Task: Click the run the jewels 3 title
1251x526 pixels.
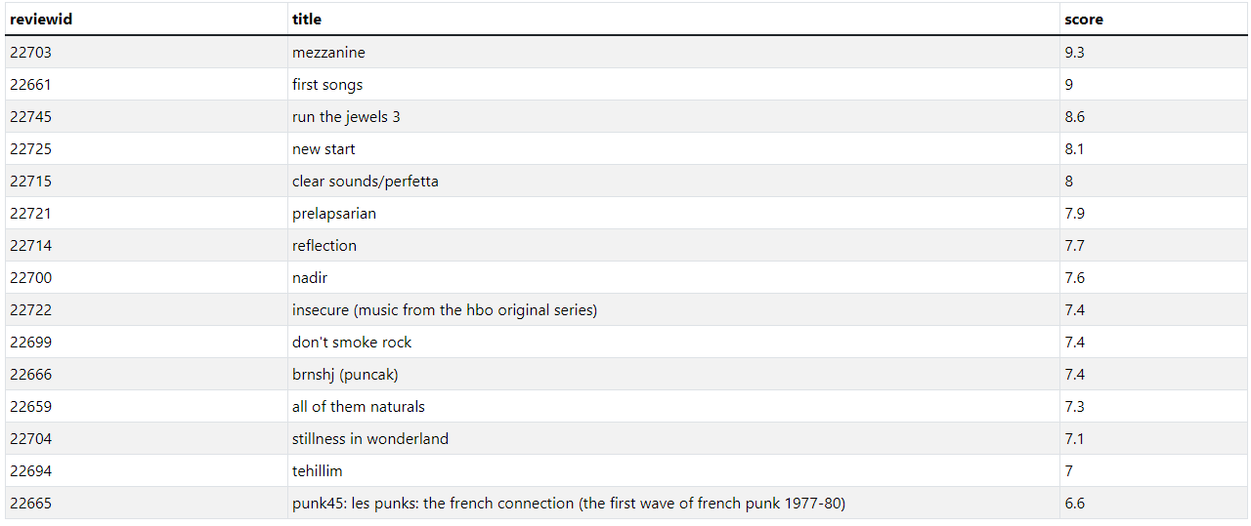Action: (346, 117)
